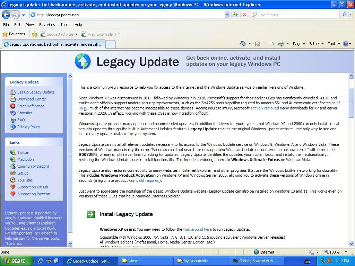The image size is (355, 266).
Task: Click the red Stop loading icon
Action: pos(244,15)
